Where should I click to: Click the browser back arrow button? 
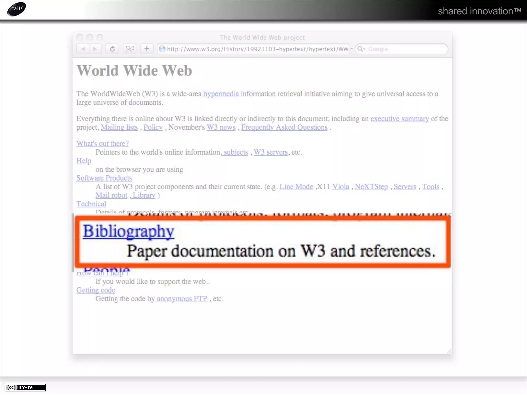click(83, 49)
